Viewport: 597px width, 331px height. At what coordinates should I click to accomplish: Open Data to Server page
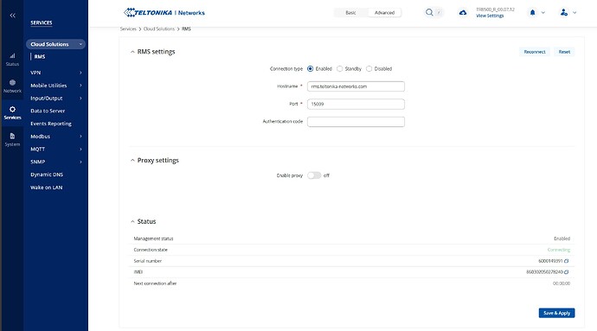click(x=48, y=111)
